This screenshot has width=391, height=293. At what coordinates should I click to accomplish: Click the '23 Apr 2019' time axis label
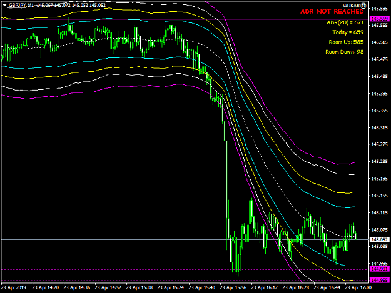coord(14,287)
